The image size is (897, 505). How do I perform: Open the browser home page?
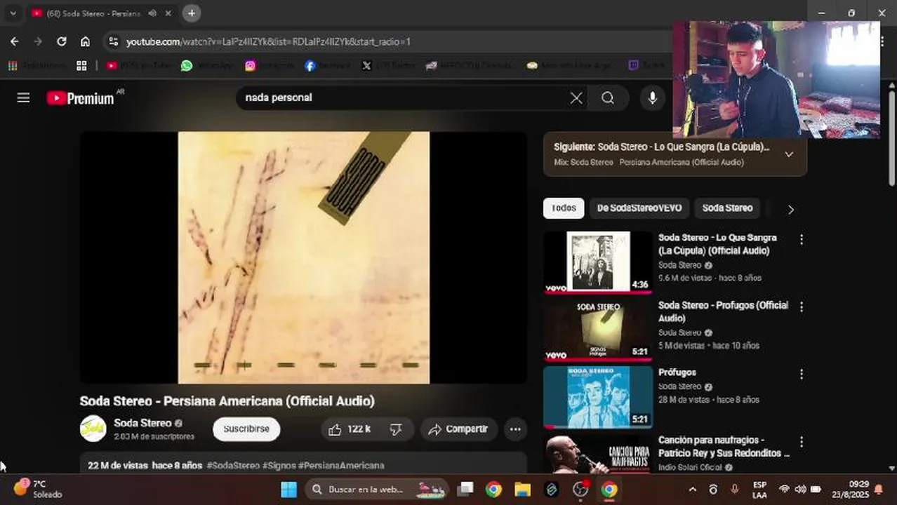coord(85,41)
